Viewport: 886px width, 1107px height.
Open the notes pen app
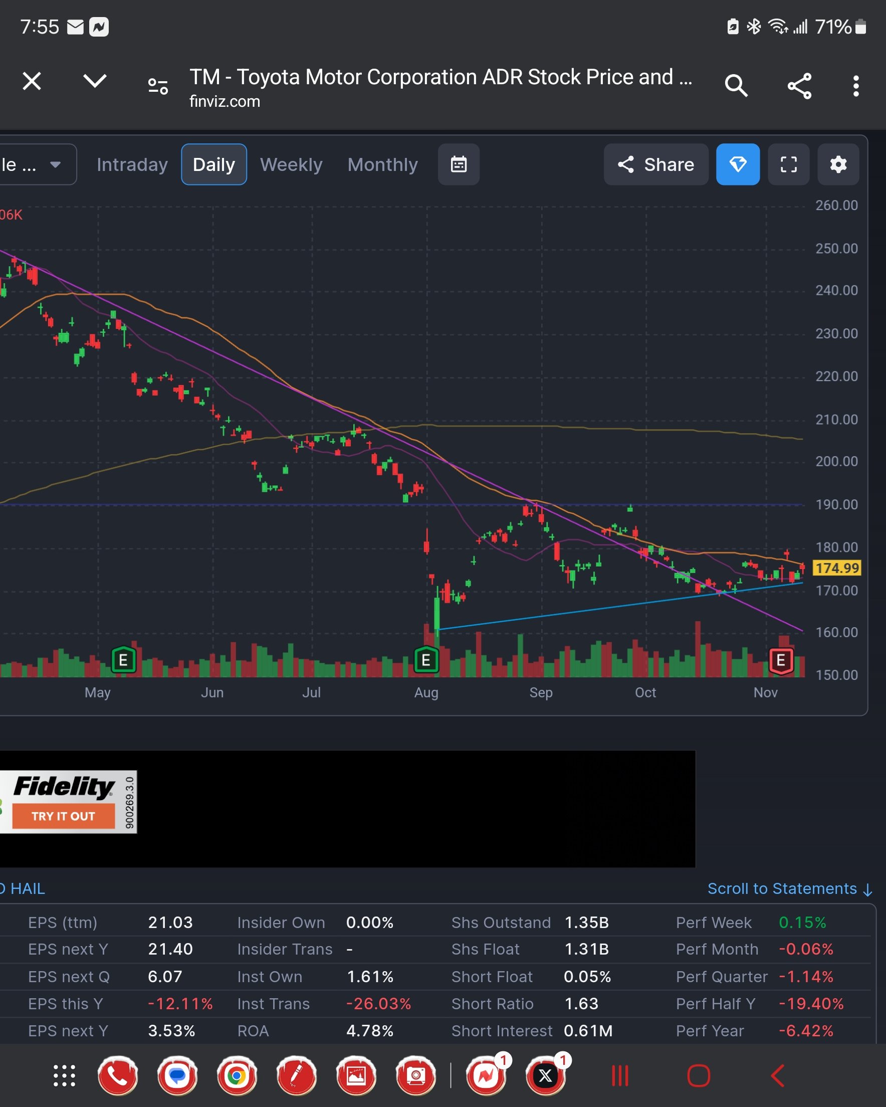point(296,1076)
